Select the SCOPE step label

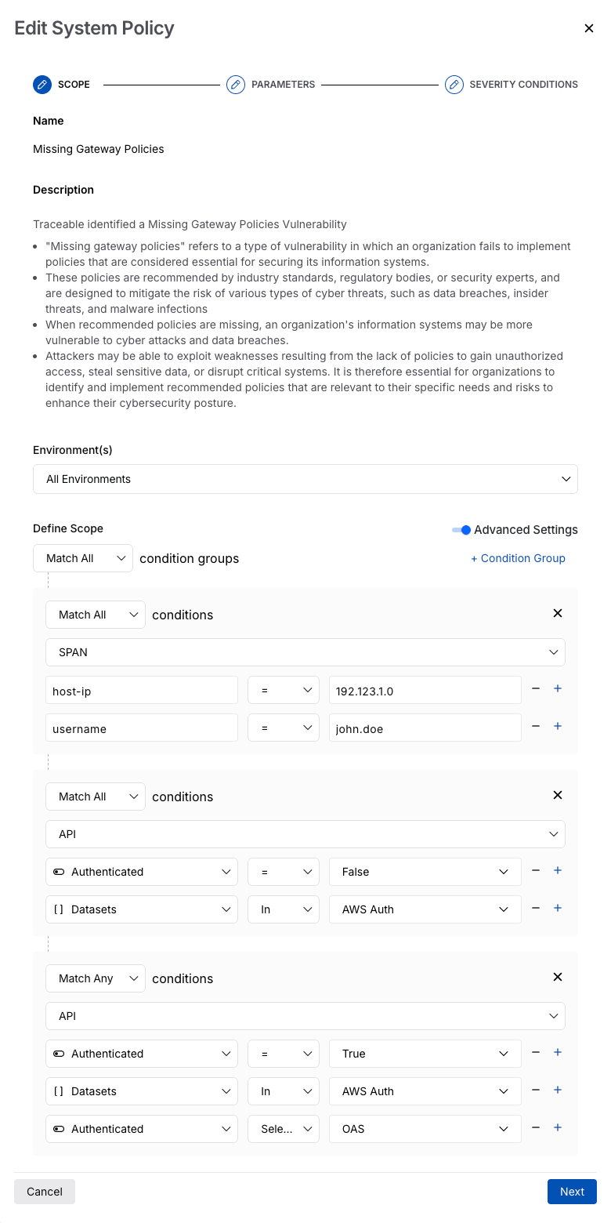click(74, 84)
